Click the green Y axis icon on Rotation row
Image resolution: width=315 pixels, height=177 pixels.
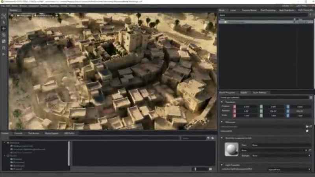click(x=261, y=111)
